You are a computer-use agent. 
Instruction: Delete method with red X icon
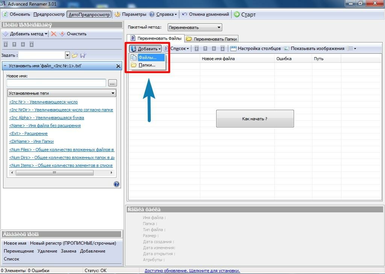pyautogui.click(x=54, y=34)
